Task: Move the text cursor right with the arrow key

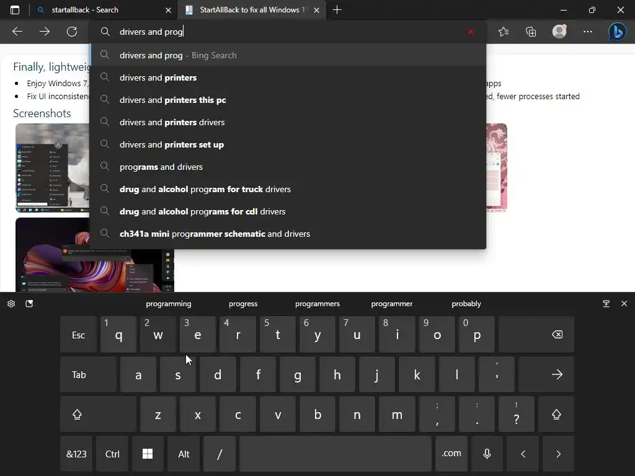Action: point(559,454)
